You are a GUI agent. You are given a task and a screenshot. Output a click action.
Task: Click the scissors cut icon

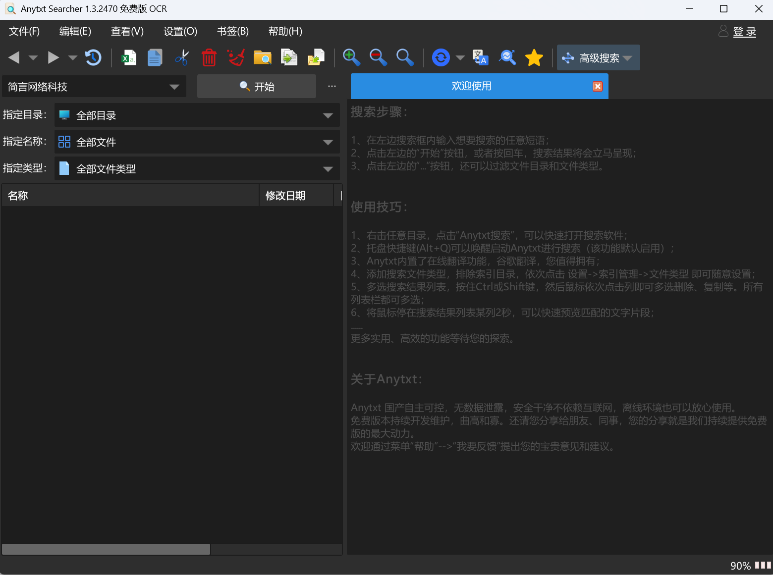click(182, 58)
